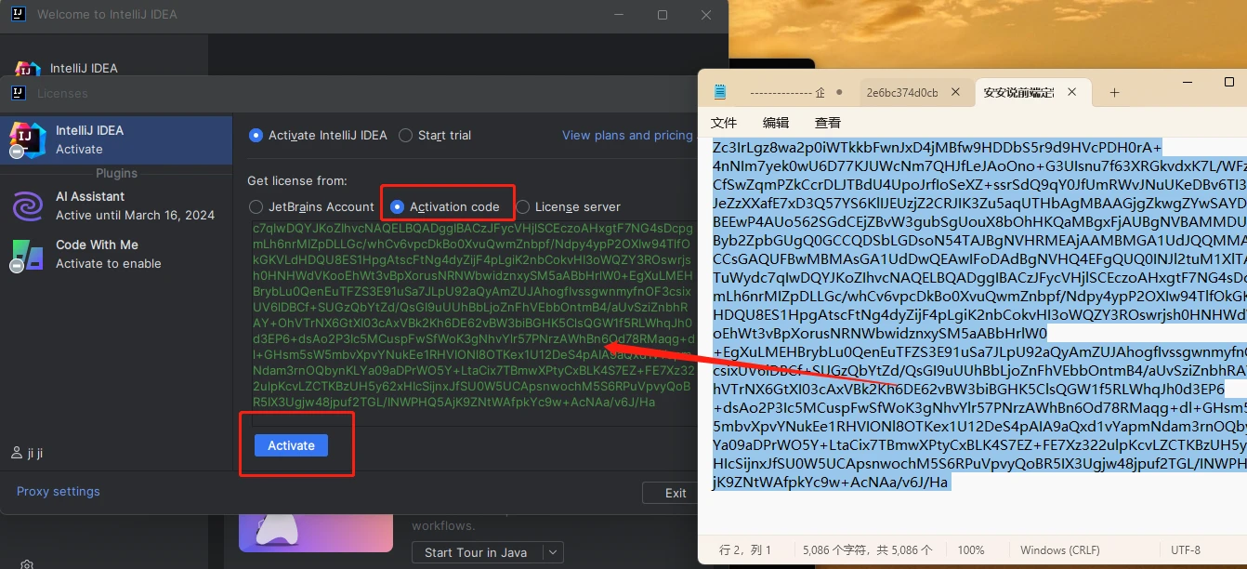Click the Licenses dialog title bar icon
The width and height of the screenshot is (1247, 569).
click(x=18, y=93)
